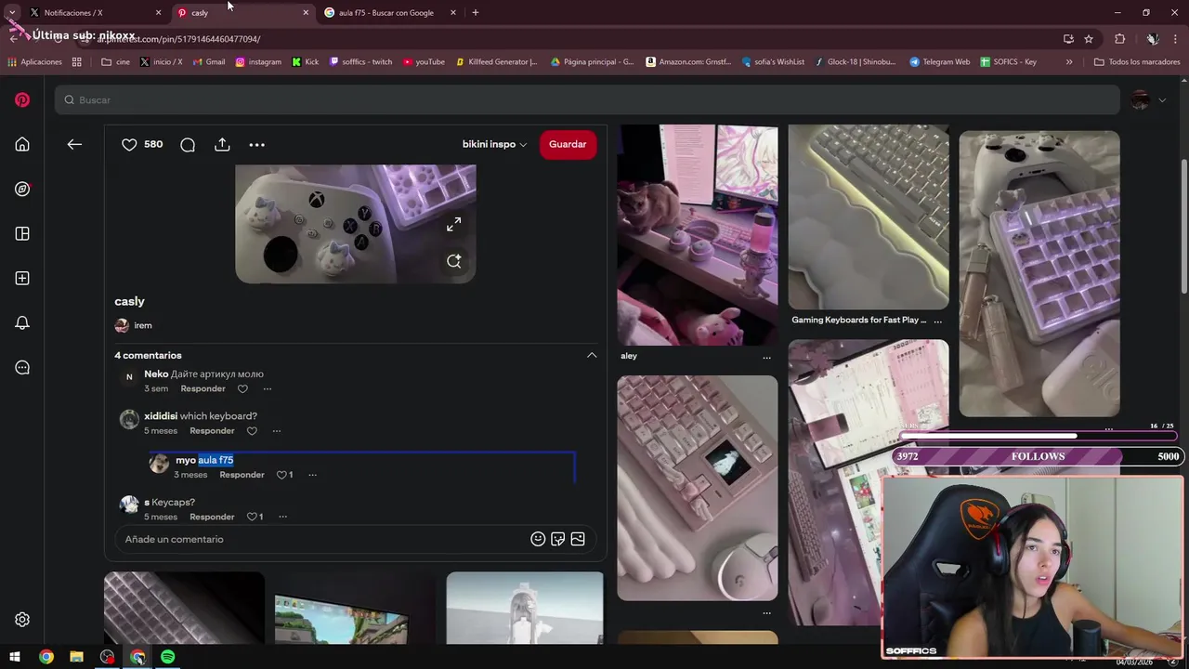This screenshot has width=1189, height=669.
Task: Open Telegram Web bookmark
Action: pyautogui.click(x=939, y=62)
